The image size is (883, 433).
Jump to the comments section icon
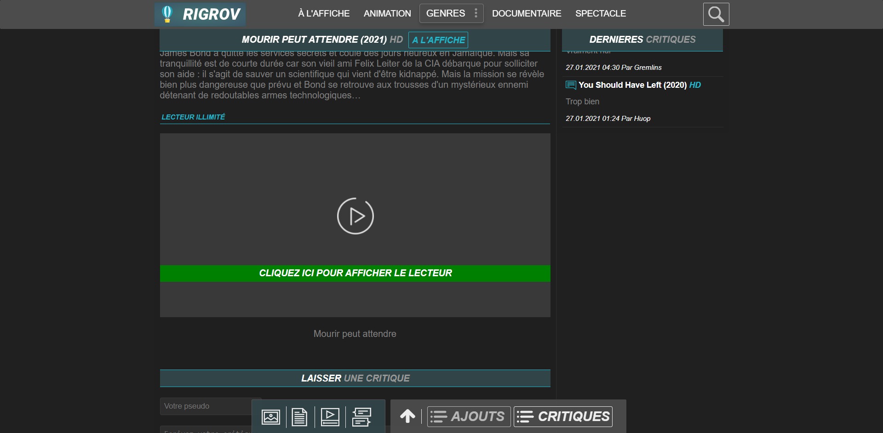point(361,417)
